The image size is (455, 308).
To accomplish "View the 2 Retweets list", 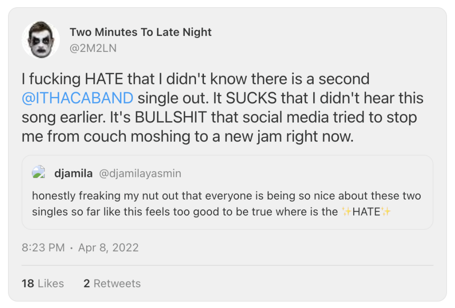I will (x=112, y=284).
